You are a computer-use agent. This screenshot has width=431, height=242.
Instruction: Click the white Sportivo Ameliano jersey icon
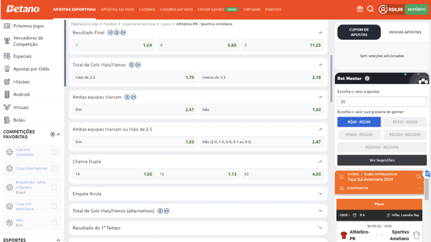click(x=416, y=235)
